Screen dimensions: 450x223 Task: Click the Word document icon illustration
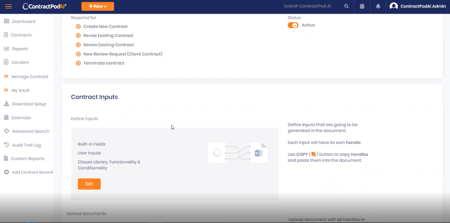click(259, 152)
